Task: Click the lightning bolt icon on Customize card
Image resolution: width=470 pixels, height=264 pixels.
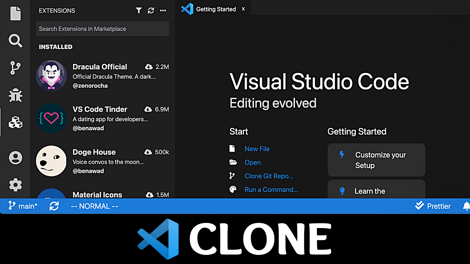Action: (342, 154)
